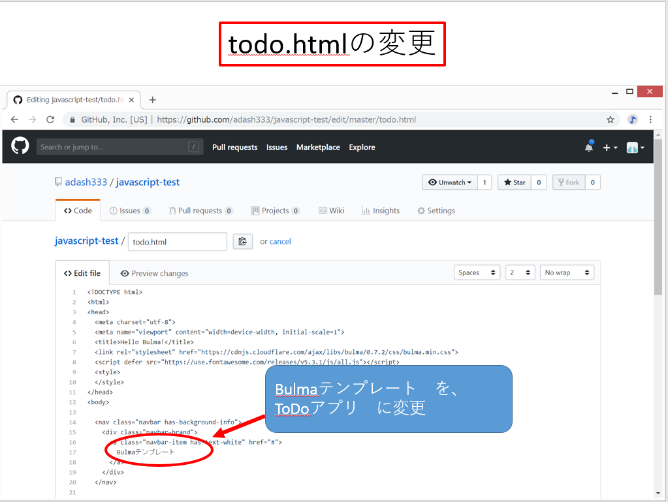668x502 pixels.
Task: Click the todo.html filename field
Action: tap(177, 242)
